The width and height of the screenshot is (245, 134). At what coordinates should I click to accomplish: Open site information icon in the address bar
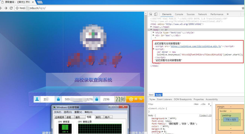(17, 8)
